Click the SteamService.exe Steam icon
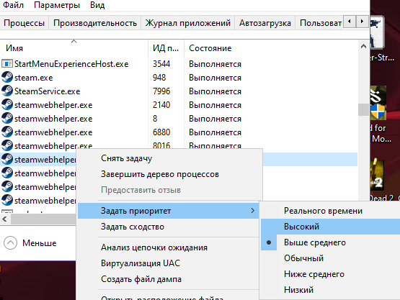 tap(7, 91)
